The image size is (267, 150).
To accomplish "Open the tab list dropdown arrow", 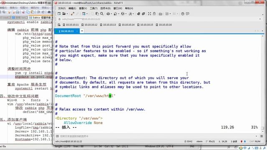I will tap(262, 31).
